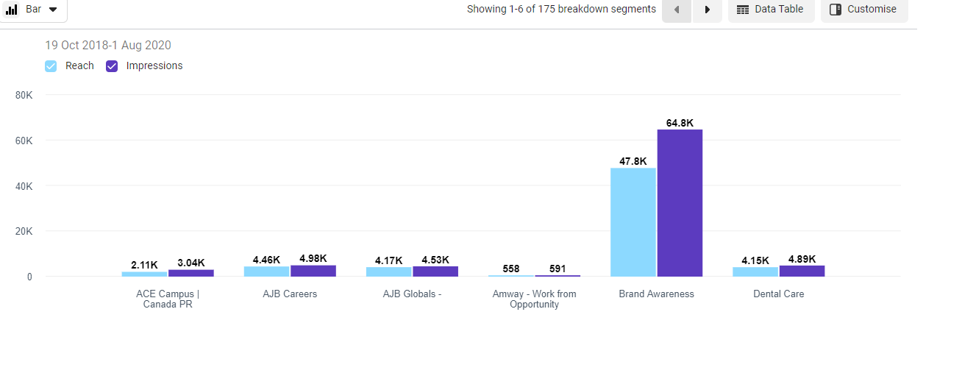The width and height of the screenshot is (976, 373).
Task: Click the Reach legend label
Action: [x=79, y=66]
